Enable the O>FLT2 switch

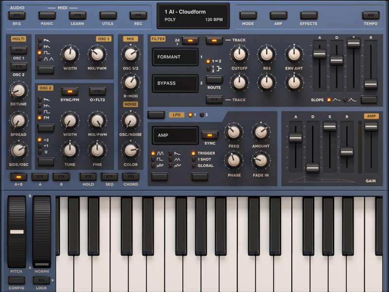[97, 91]
